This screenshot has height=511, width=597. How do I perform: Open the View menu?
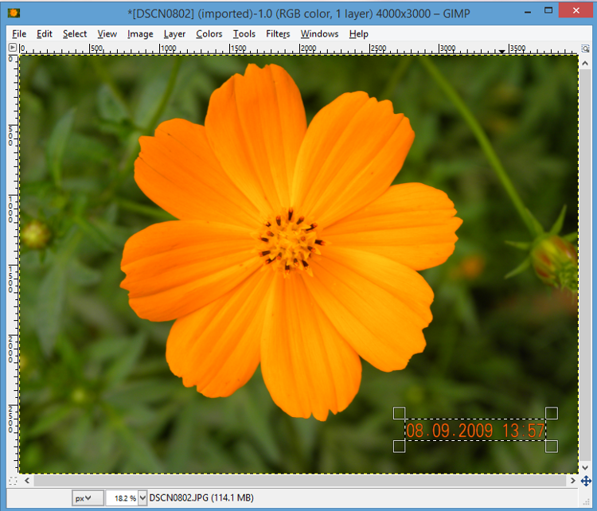pos(107,34)
